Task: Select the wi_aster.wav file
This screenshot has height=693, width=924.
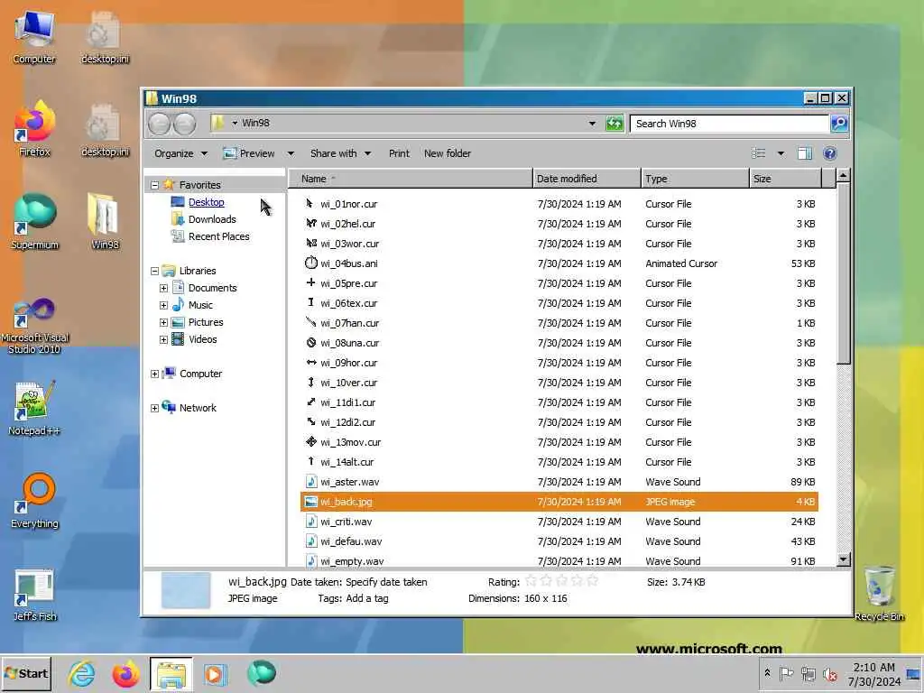Action: pyautogui.click(x=559, y=482)
